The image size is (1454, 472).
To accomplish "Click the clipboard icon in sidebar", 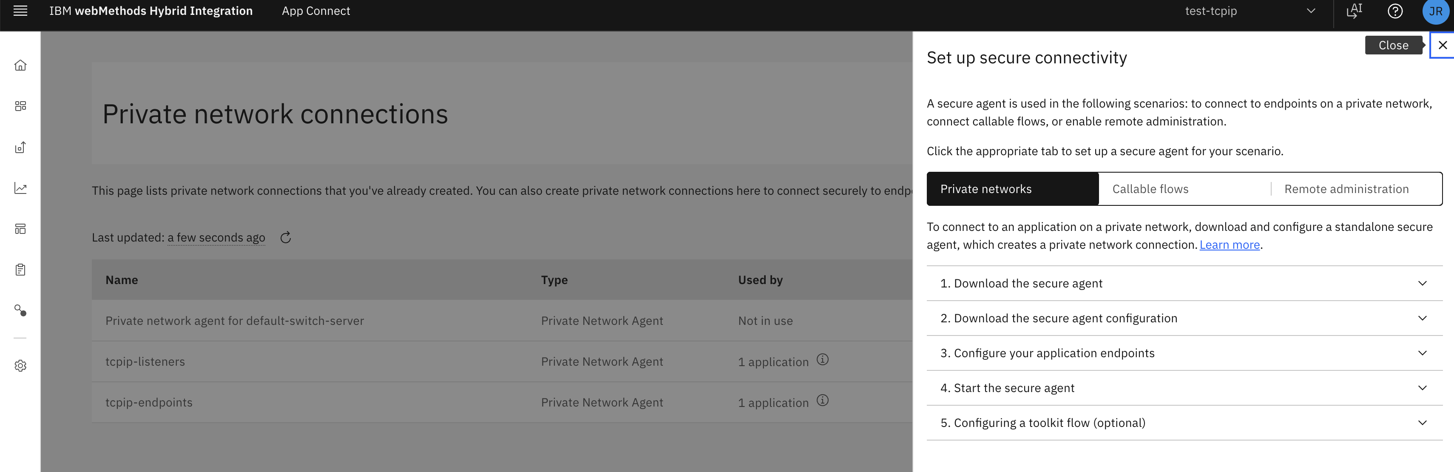I will pyautogui.click(x=20, y=270).
